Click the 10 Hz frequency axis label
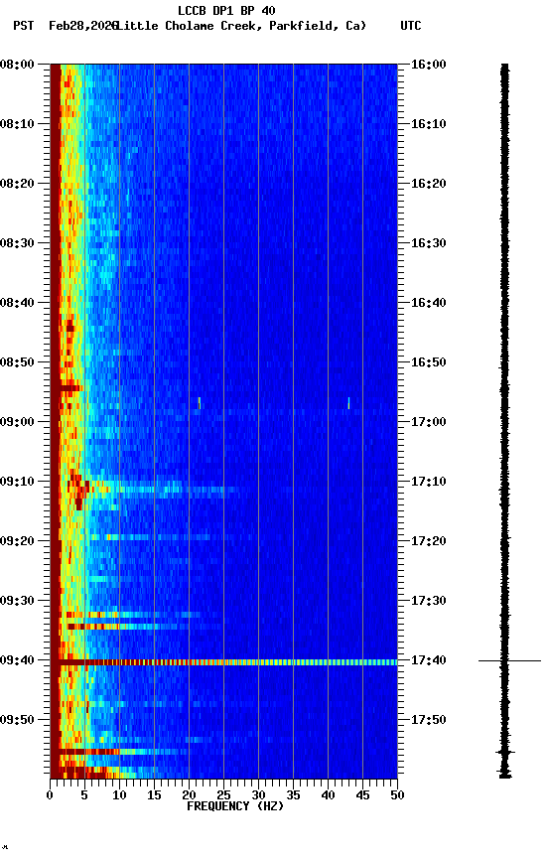Viewport: 548px width, 858px height. click(x=119, y=795)
